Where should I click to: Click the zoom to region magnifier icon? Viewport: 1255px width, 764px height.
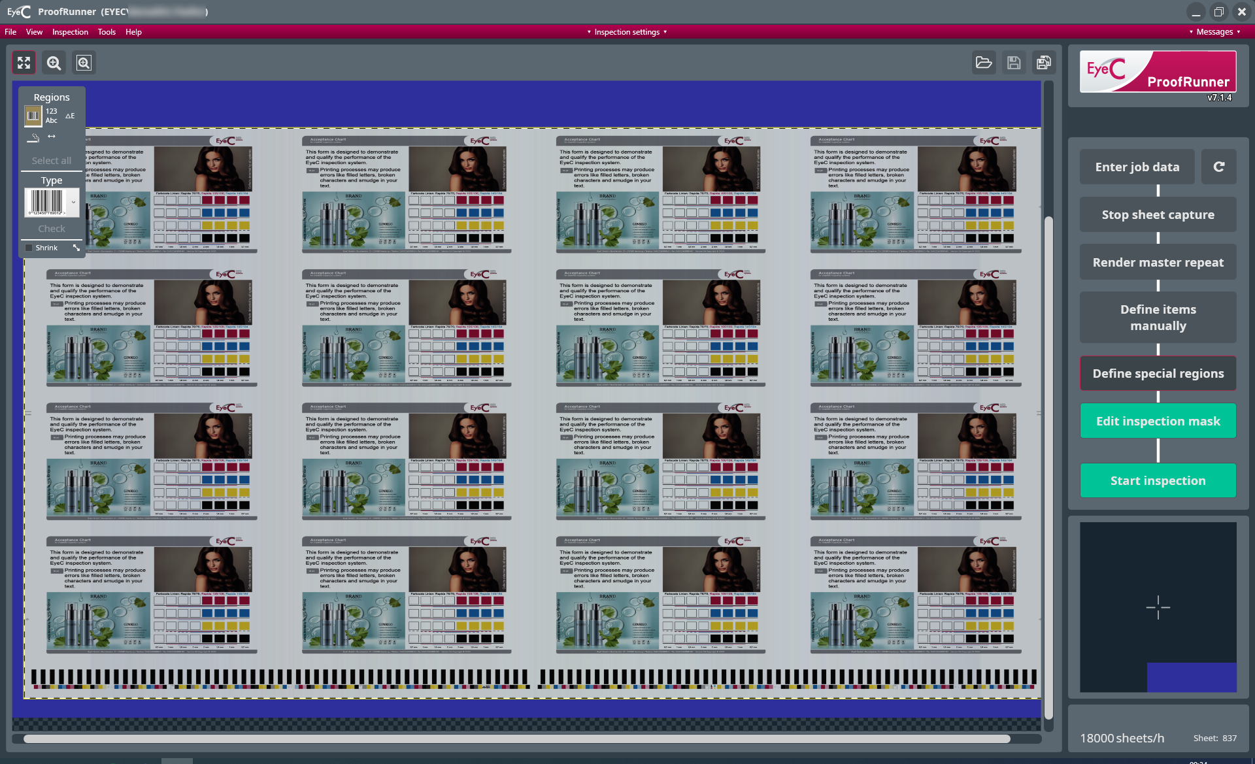coord(84,63)
